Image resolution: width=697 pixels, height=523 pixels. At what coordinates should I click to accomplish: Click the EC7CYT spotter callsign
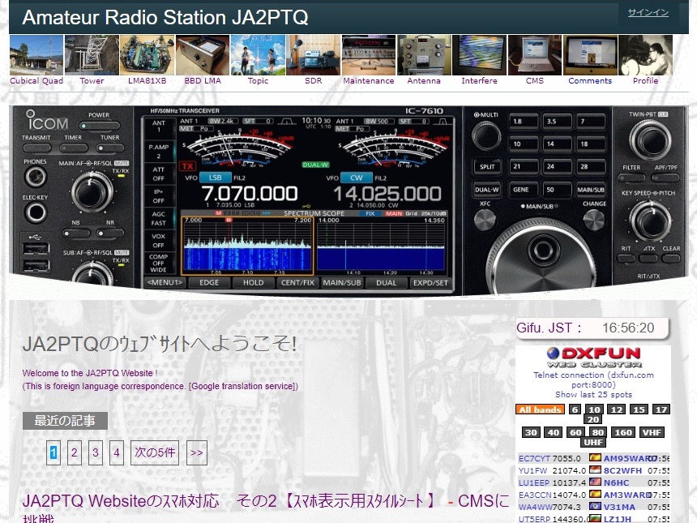click(534, 458)
